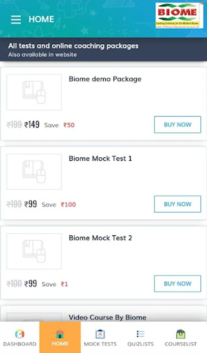Tap Biome demo Package placeholder image
Image resolution: width=207 pixels, height=353 pixels.
[x=34, y=92]
